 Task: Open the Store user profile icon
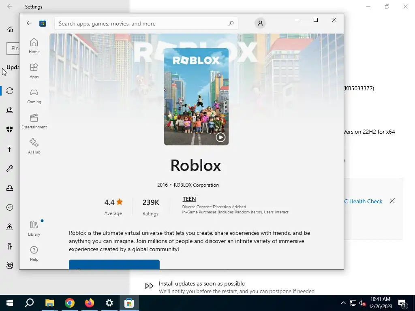click(x=260, y=23)
